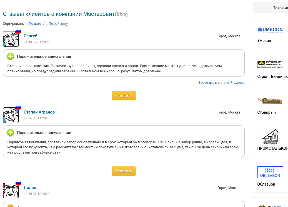Open all reviews from this IP address
The width and height of the screenshot is (288, 207).
click(x=221, y=83)
